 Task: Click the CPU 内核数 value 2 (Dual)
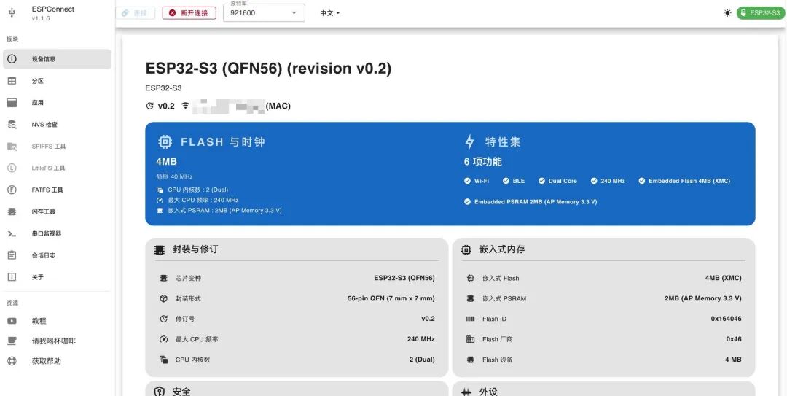422,360
